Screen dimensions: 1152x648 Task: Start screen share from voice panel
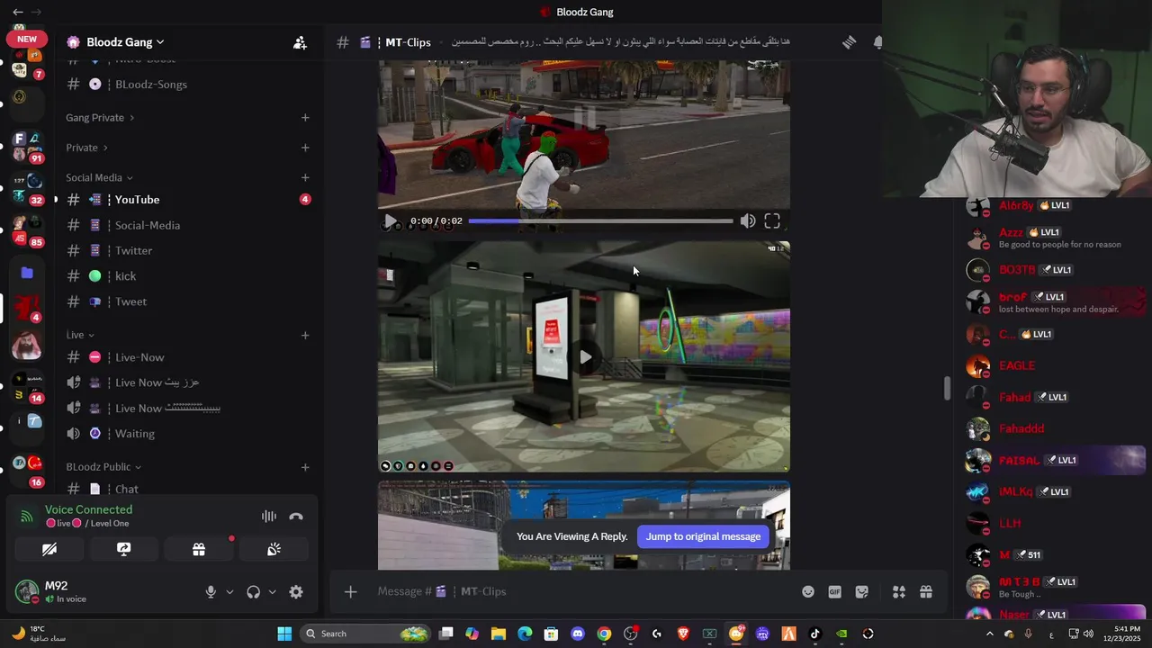coord(124,549)
